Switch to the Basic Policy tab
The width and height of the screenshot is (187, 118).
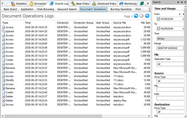point(80,3)
